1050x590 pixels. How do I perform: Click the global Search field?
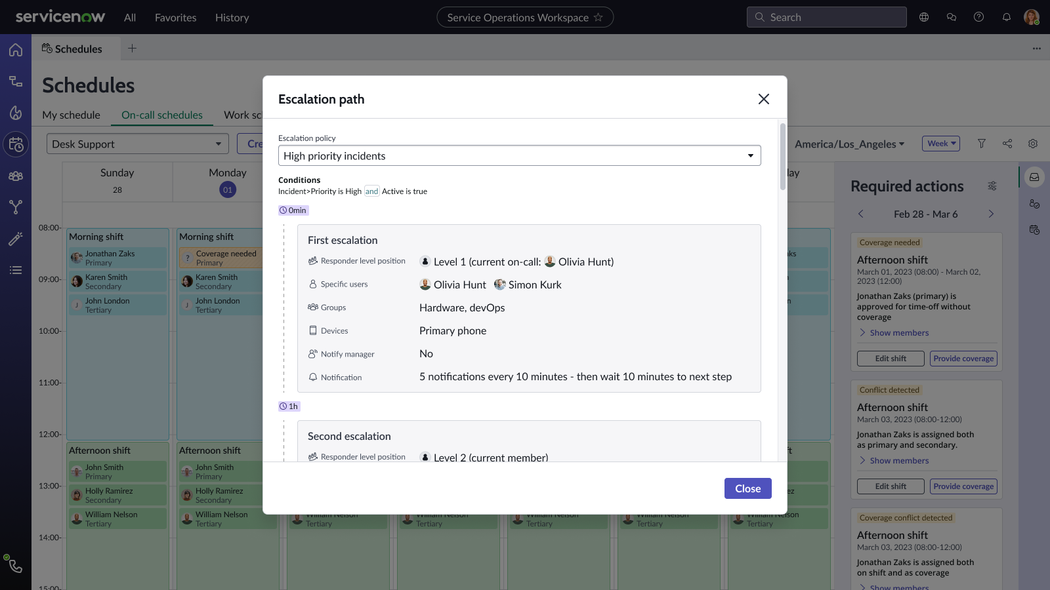827,17
